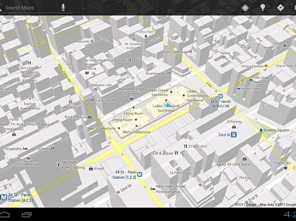Viewport: 296px width, 221px height.
Task: Select Jacks 99 Cent Store shop icon
Action: click(244, 158)
